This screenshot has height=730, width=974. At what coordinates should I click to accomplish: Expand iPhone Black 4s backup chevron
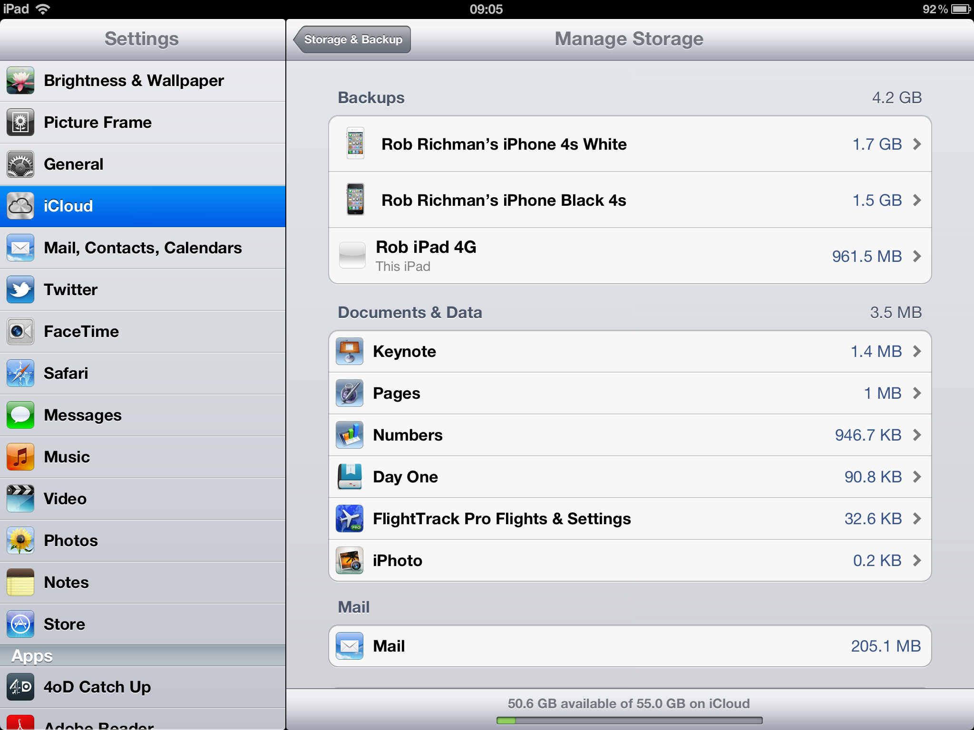point(917,200)
